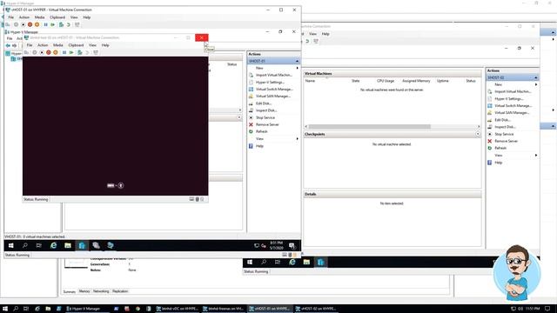The height and width of the screenshot is (313, 557).
Task: Open the Help menu of the vHOST-01 connection window
Action: click(87, 17)
